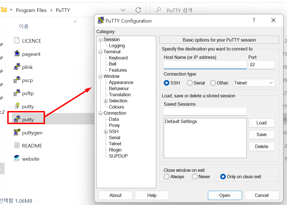Select Translation in the category tree
The height and width of the screenshot is (205, 287).
[x=120, y=95]
